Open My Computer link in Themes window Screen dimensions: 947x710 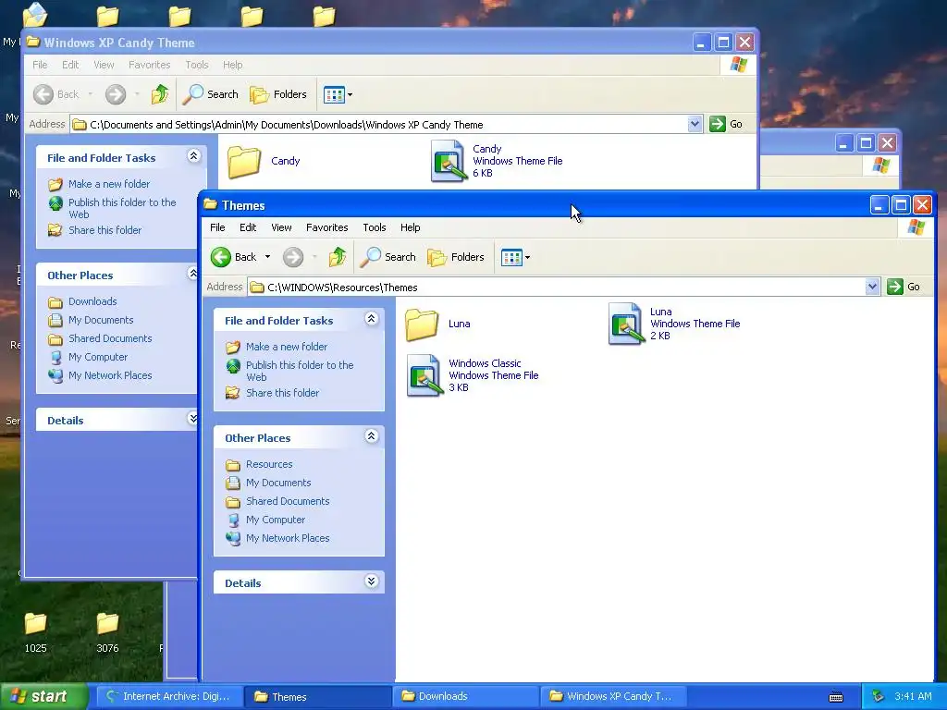[x=276, y=520]
